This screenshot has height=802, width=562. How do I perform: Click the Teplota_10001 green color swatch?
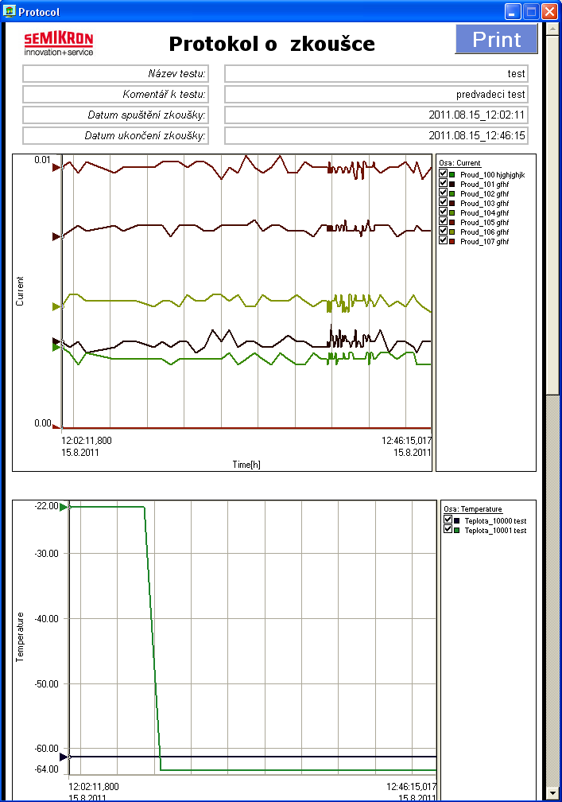[x=457, y=530]
